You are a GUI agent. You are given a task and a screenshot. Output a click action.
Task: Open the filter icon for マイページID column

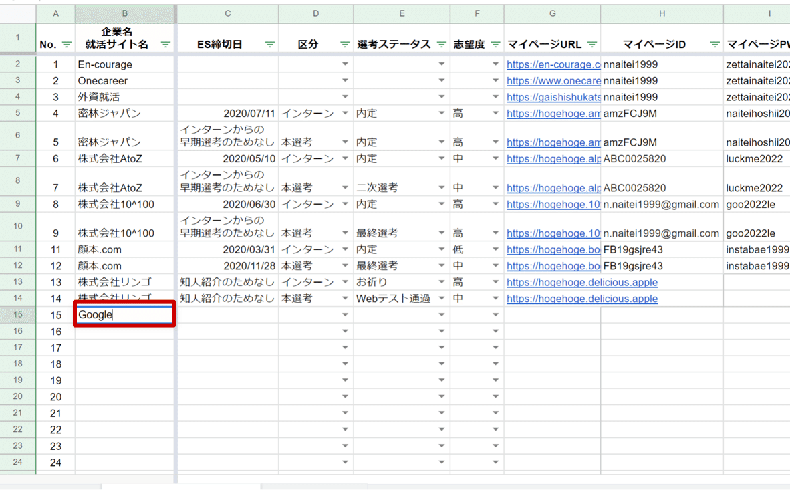[714, 45]
